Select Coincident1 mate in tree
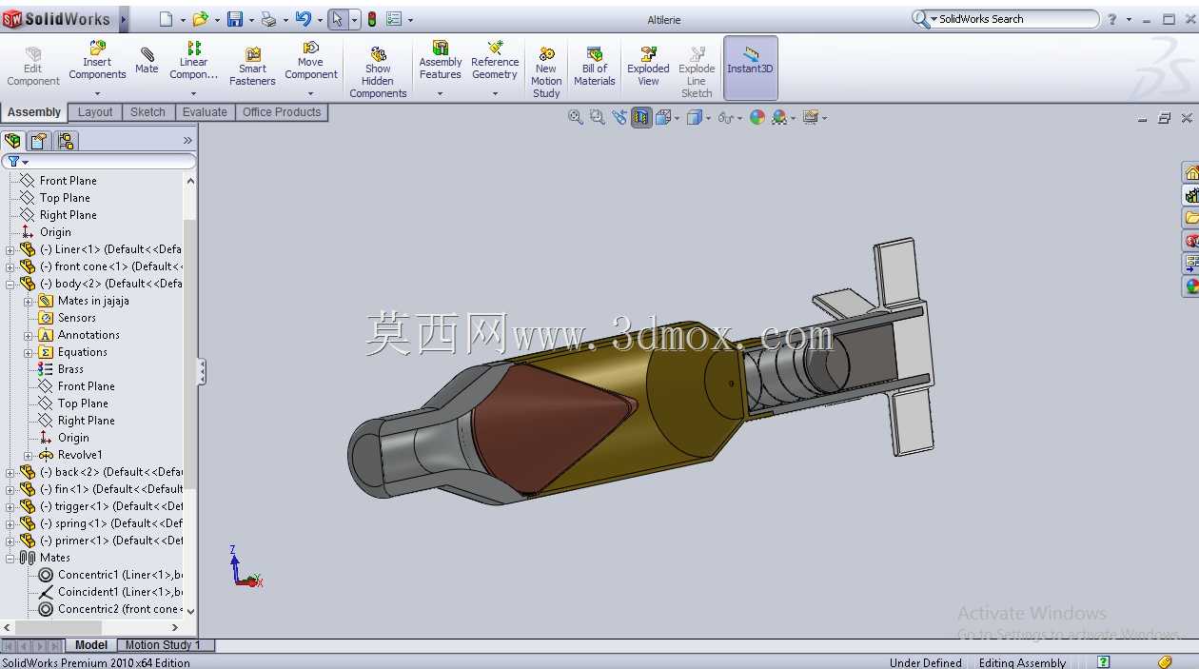This screenshot has width=1199, height=669. tap(110, 592)
